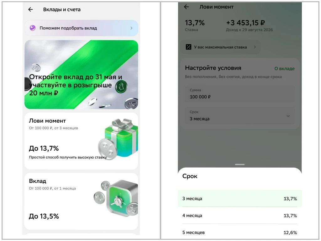321x241 pixels.
Task: Tap back arrow on Лови момент screen
Action: 186,7
